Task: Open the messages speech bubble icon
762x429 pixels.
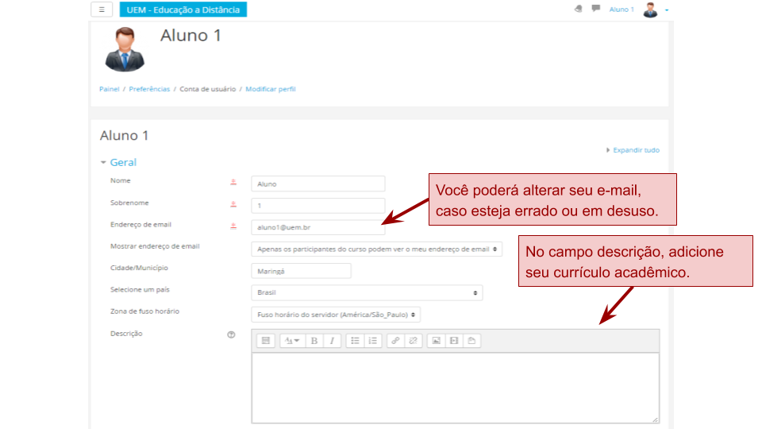Action: click(595, 10)
